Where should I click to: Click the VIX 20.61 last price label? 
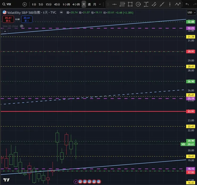pos(188,144)
